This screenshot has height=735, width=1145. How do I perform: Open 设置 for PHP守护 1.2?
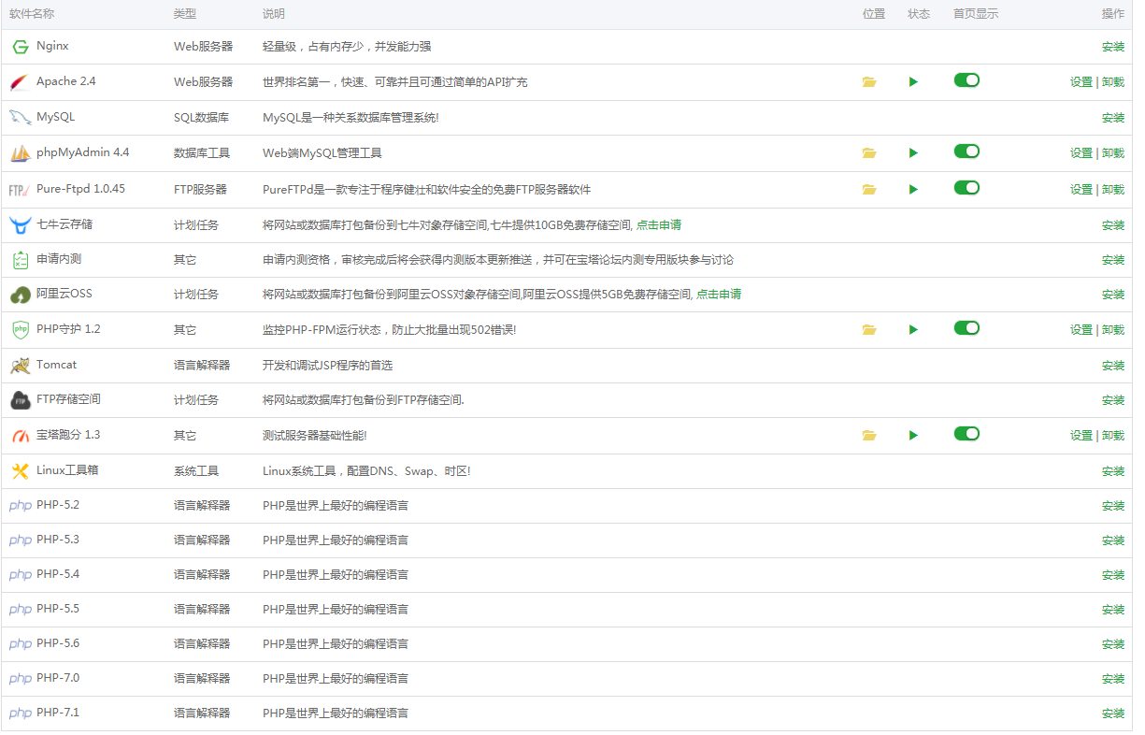1081,330
